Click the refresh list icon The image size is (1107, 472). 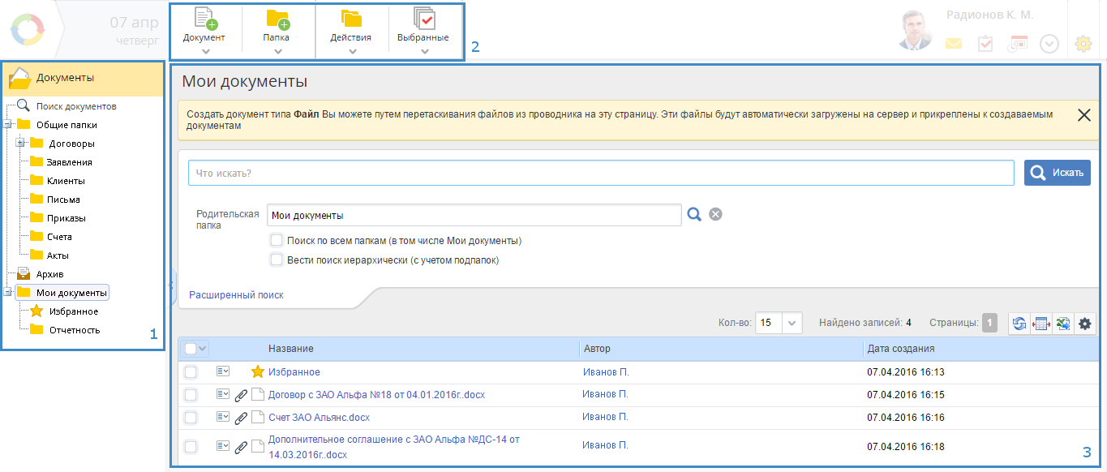1019,324
